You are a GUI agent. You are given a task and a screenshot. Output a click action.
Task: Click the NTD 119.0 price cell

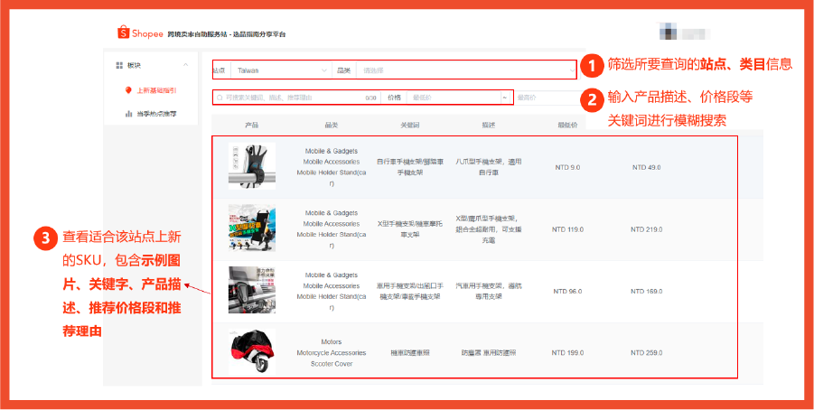click(x=567, y=229)
